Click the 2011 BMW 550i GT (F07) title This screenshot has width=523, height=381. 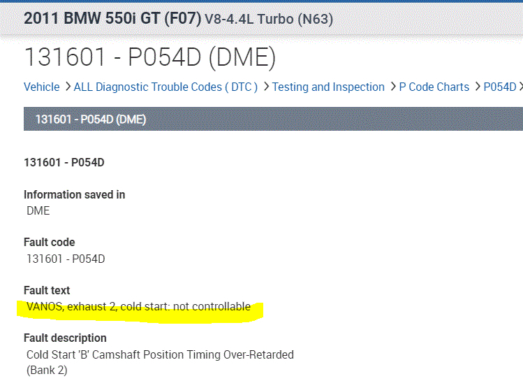pos(112,19)
